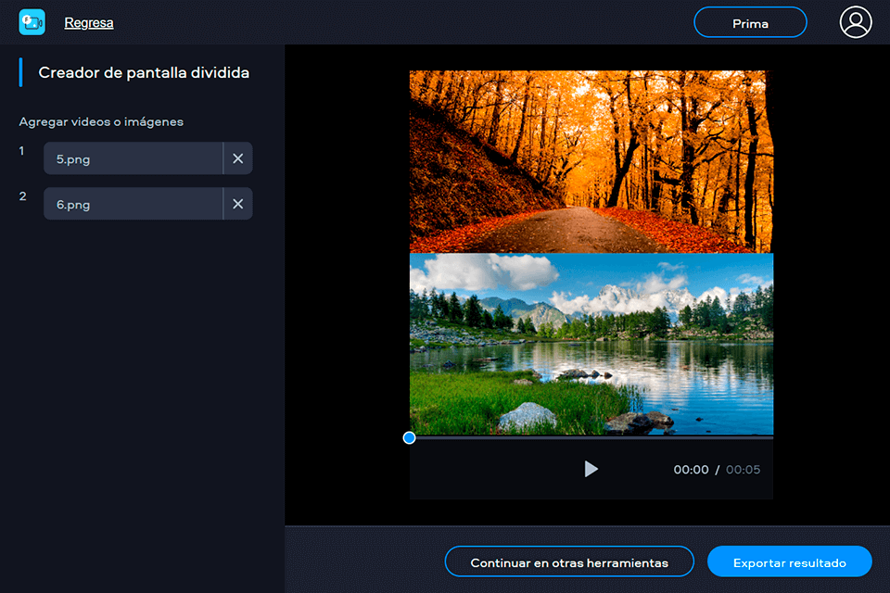Choose Continuar en otras herramientas
The height and width of the screenshot is (593, 890).
[569, 561]
